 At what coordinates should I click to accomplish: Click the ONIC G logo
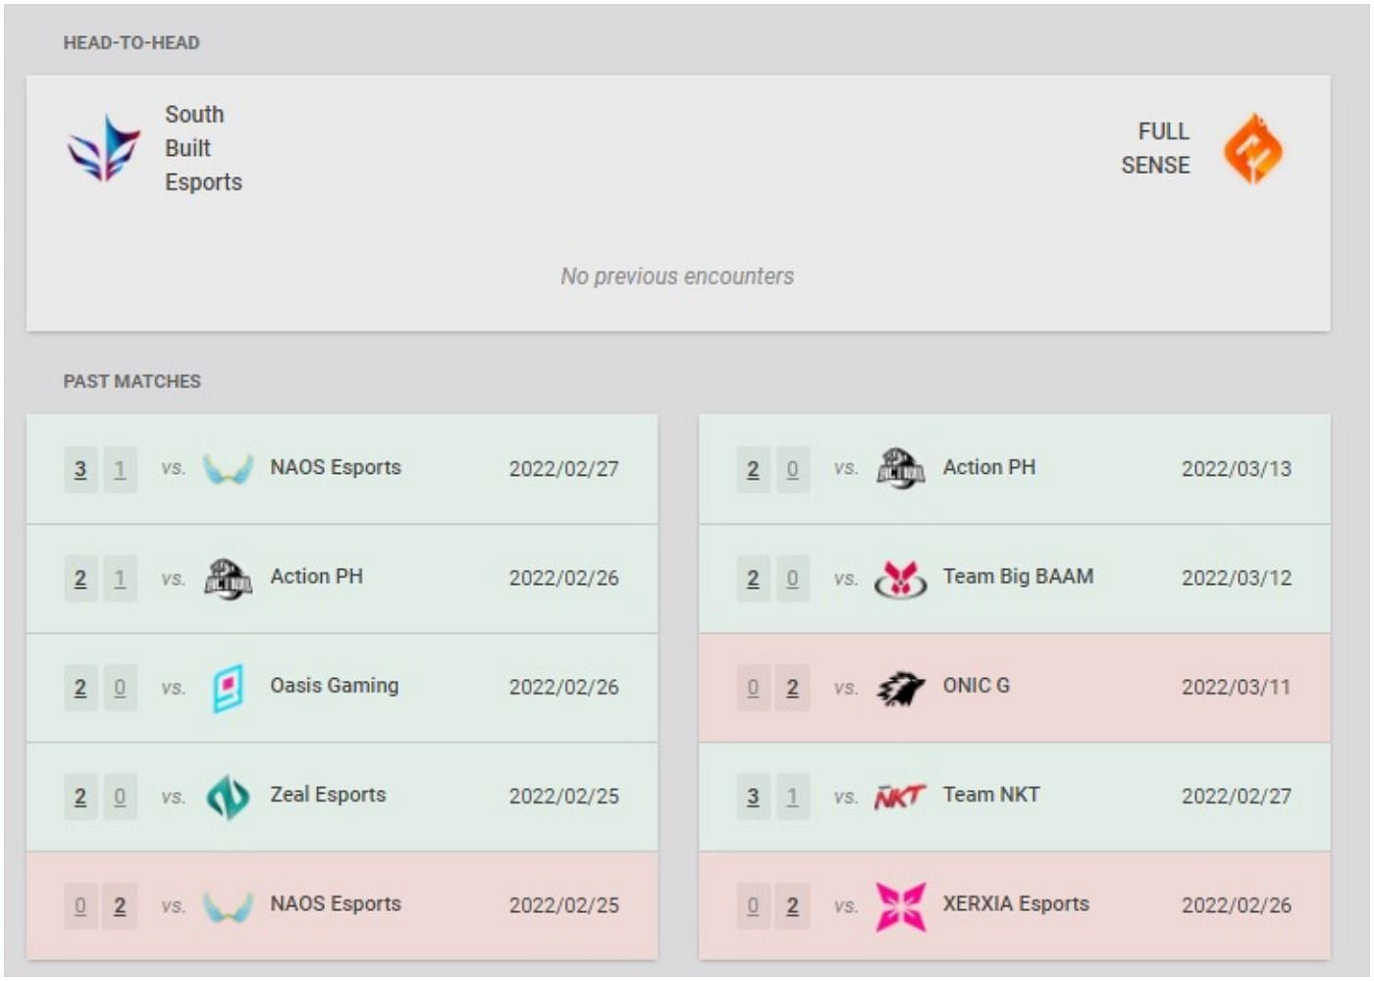(900, 688)
